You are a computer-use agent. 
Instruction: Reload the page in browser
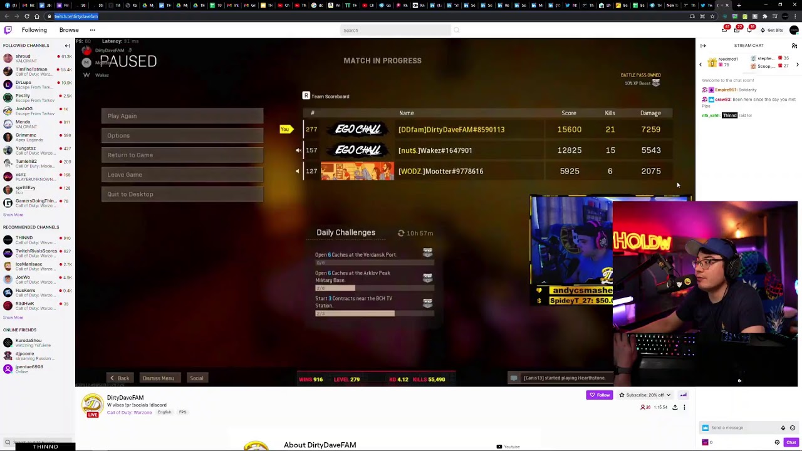[26, 16]
